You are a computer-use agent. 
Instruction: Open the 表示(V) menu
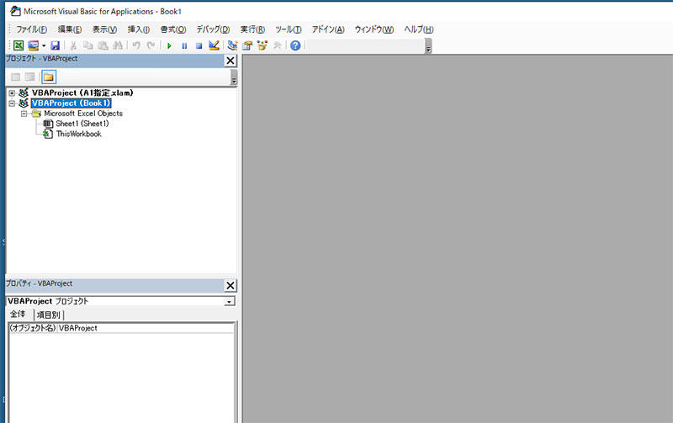[x=104, y=29]
